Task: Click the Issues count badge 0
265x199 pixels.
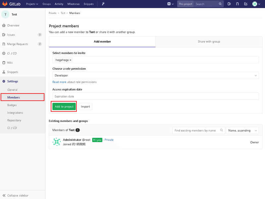Action: point(40,35)
